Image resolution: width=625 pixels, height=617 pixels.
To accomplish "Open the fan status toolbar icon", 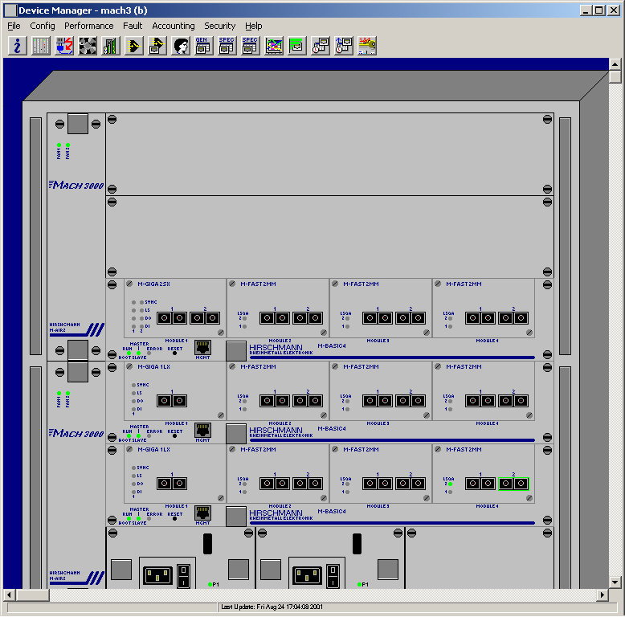I will click(x=87, y=46).
